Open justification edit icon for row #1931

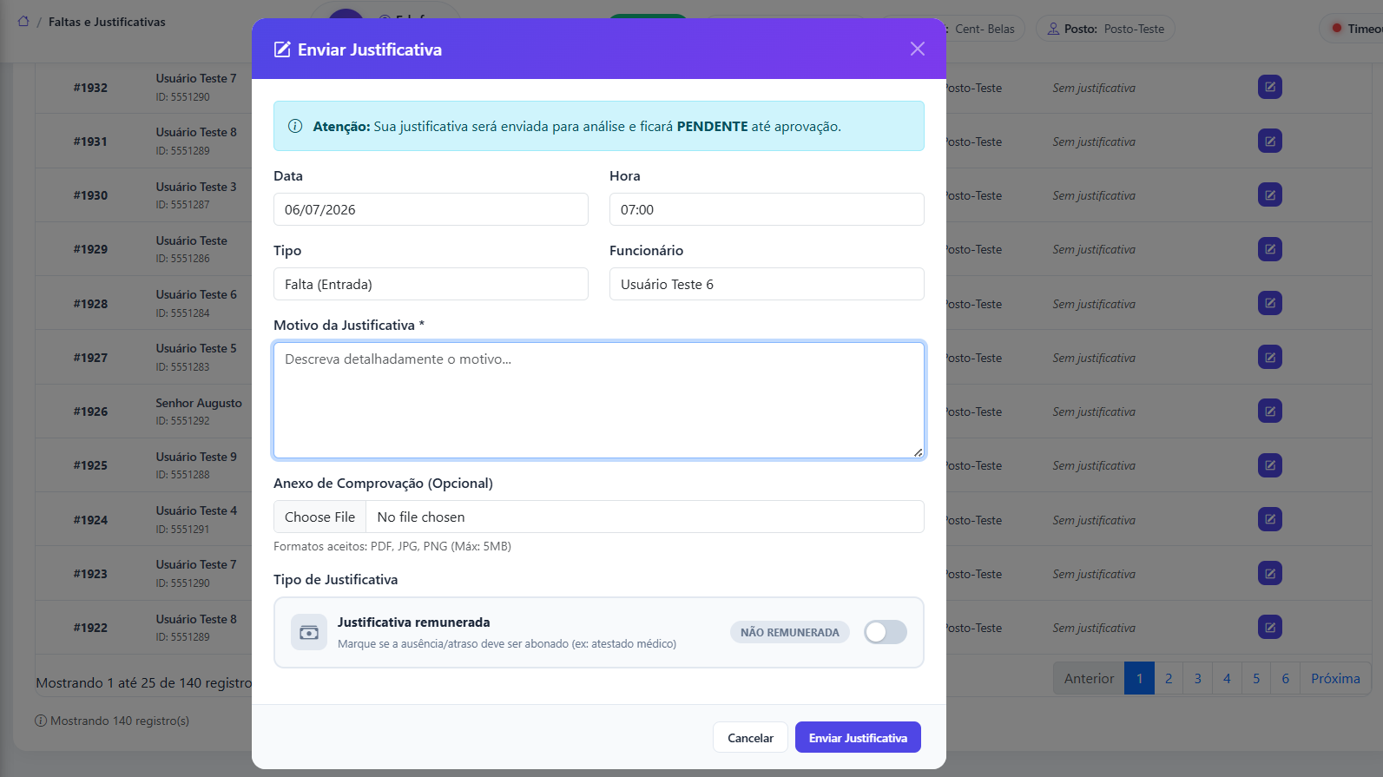pyautogui.click(x=1270, y=141)
